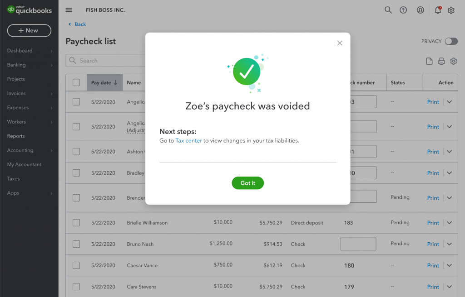Open the help question mark icon
465x297 pixels.
[403, 10]
